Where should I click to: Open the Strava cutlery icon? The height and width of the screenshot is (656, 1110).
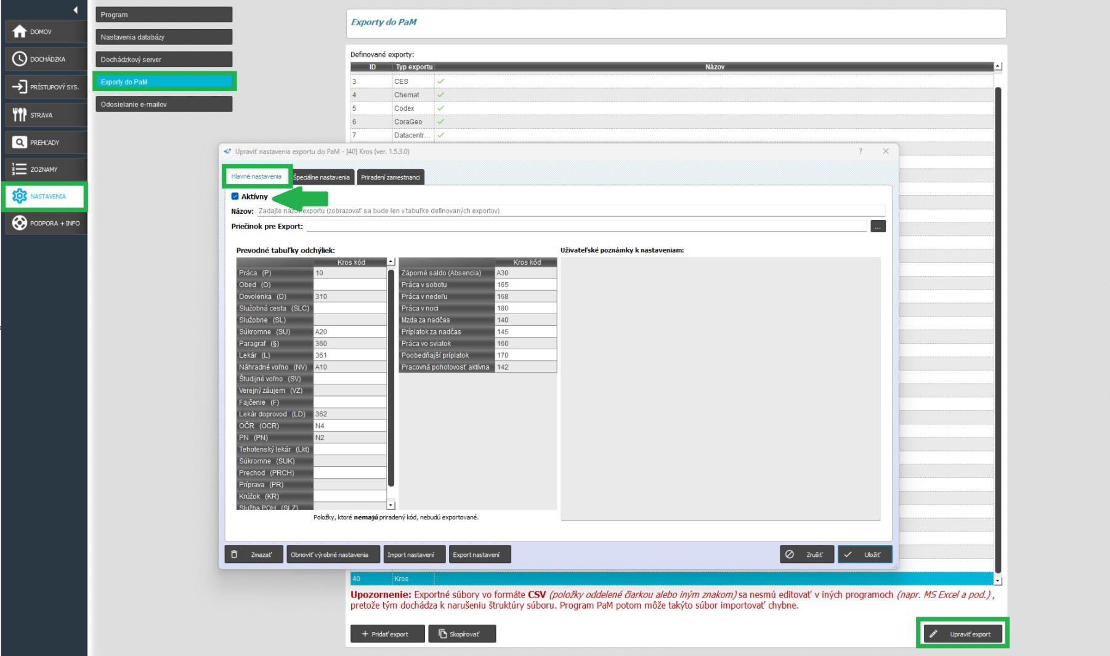tap(20, 115)
